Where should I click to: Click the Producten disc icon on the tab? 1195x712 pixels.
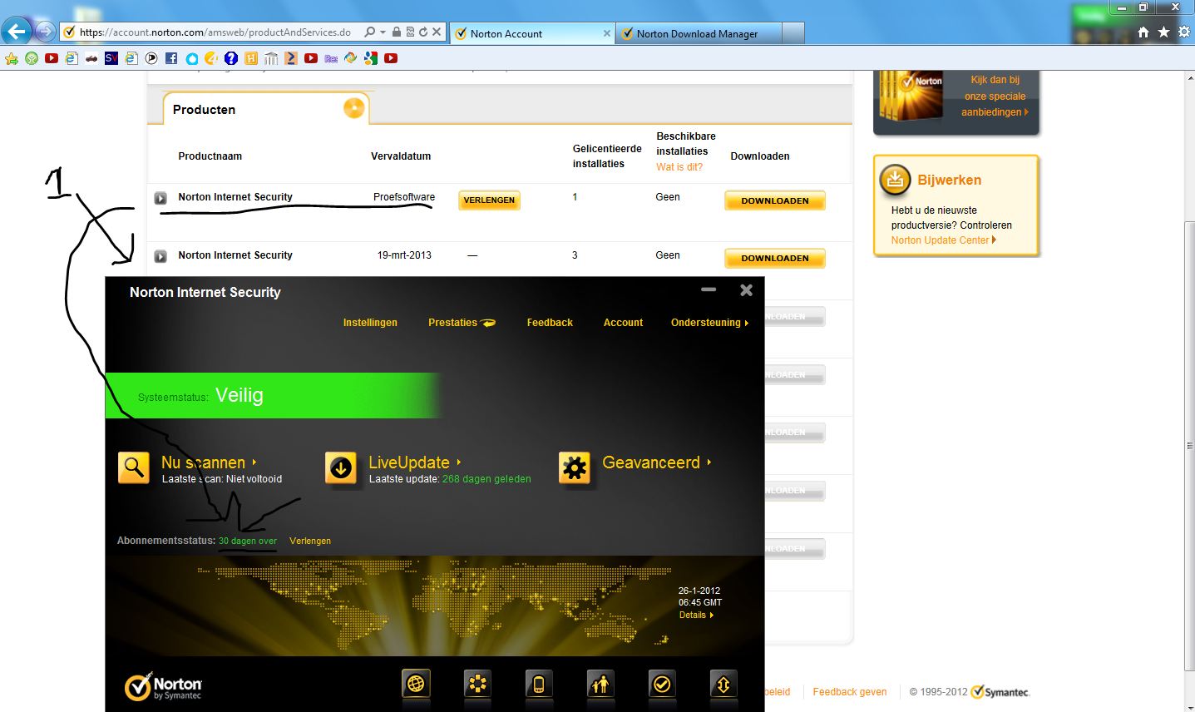(x=354, y=108)
